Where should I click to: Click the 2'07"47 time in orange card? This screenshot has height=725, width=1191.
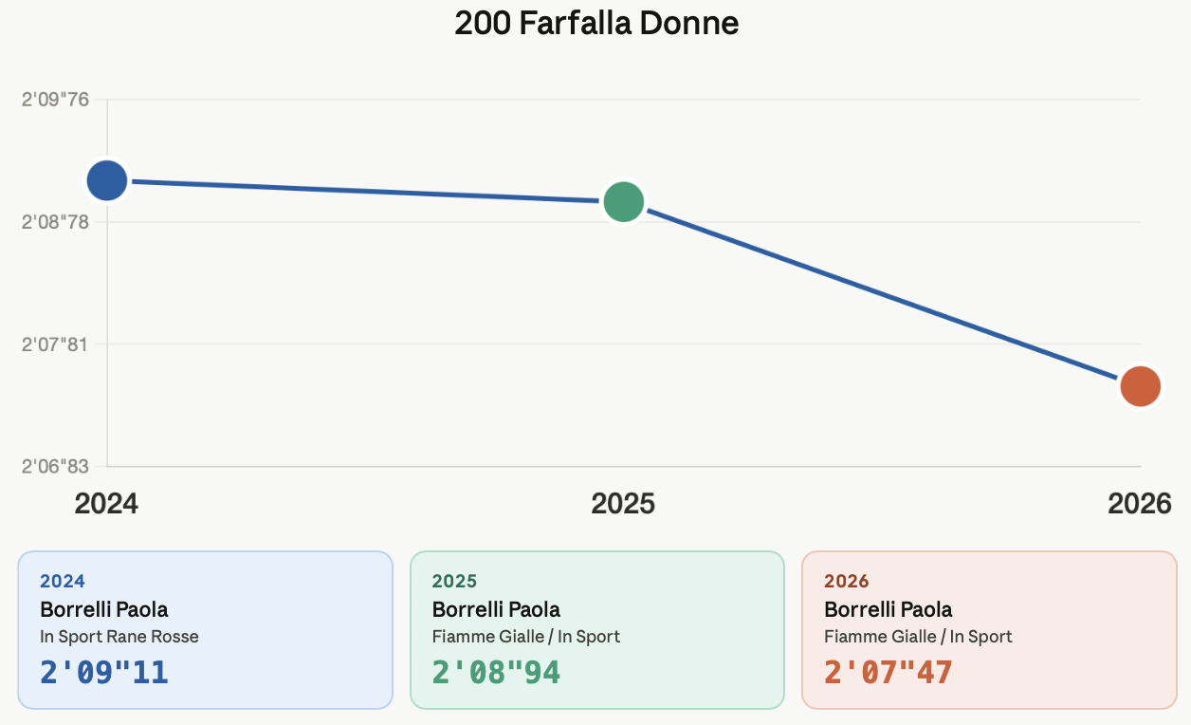click(x=889, y=672)
